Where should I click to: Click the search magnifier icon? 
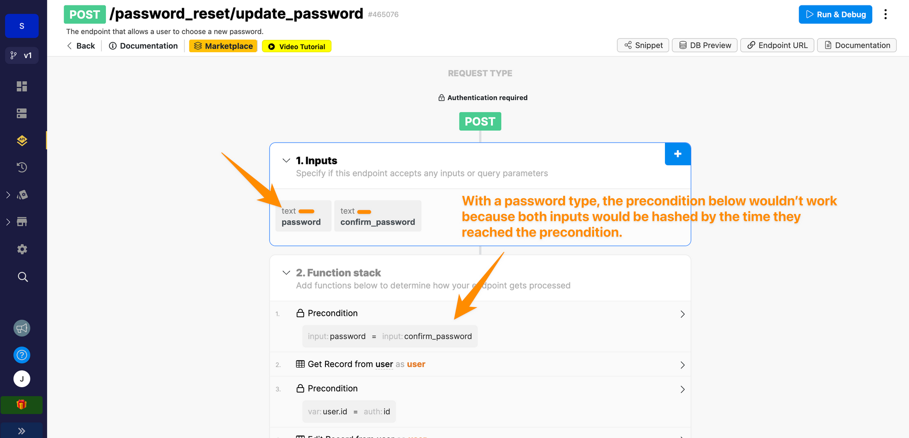23,277
